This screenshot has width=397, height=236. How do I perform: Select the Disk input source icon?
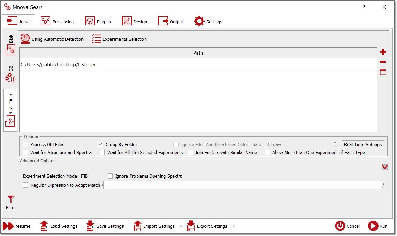pyautogui.click(x=10, y=50)
